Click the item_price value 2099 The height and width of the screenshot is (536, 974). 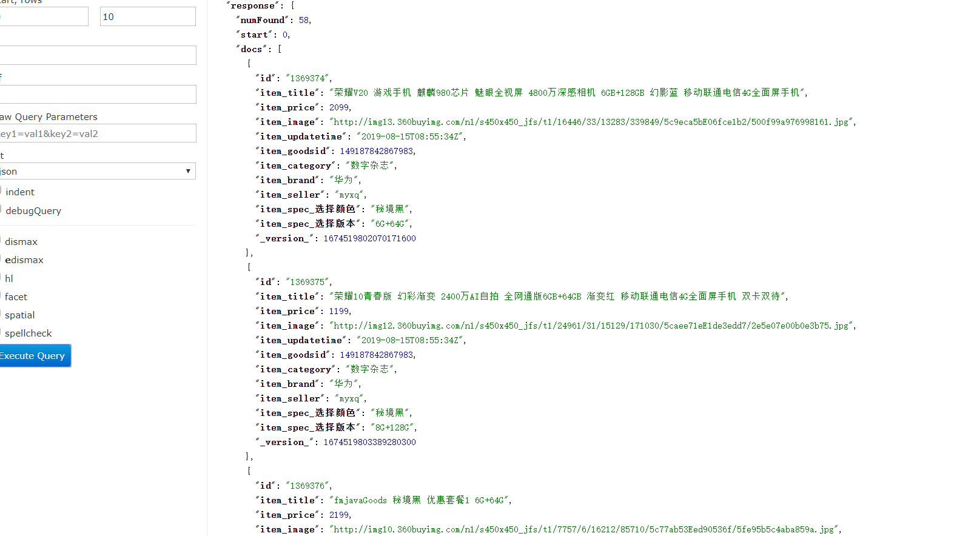coord(339,107)
